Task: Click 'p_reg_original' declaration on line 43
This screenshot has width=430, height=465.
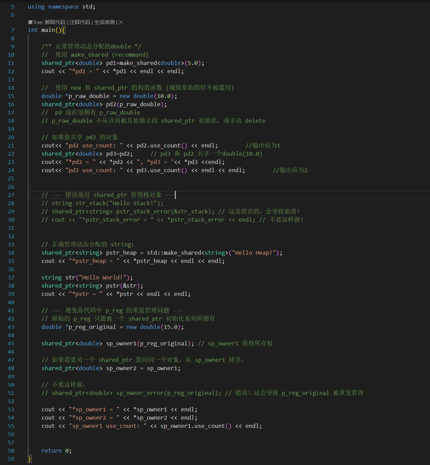Action: tap(92, 327)
